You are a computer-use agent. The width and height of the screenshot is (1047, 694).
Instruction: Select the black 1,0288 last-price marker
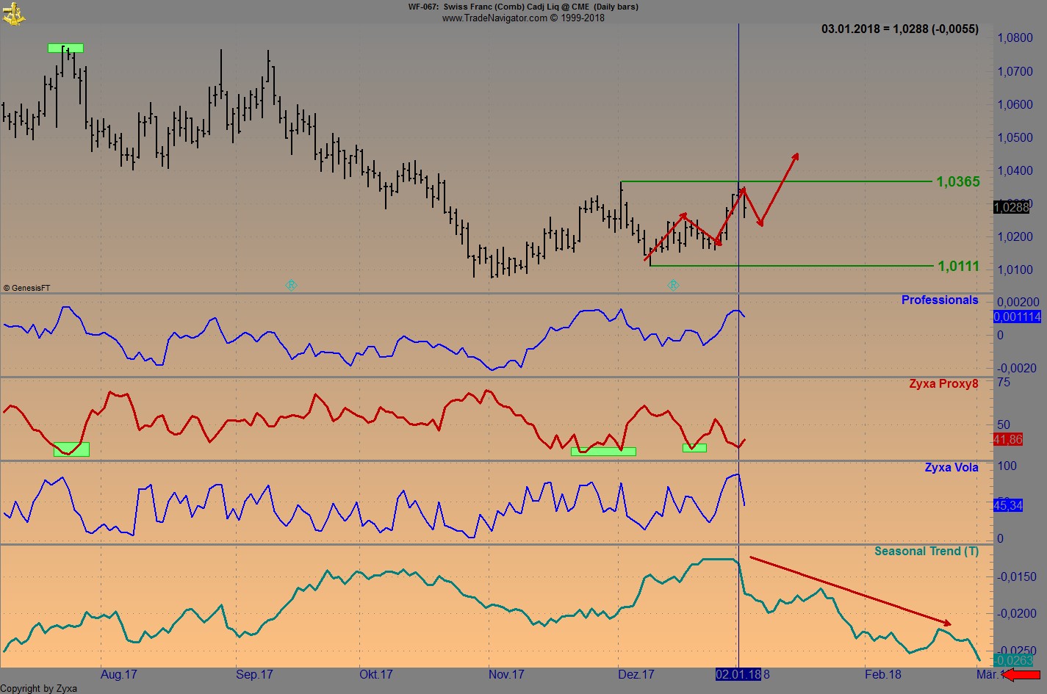[x=1010, y=207]
